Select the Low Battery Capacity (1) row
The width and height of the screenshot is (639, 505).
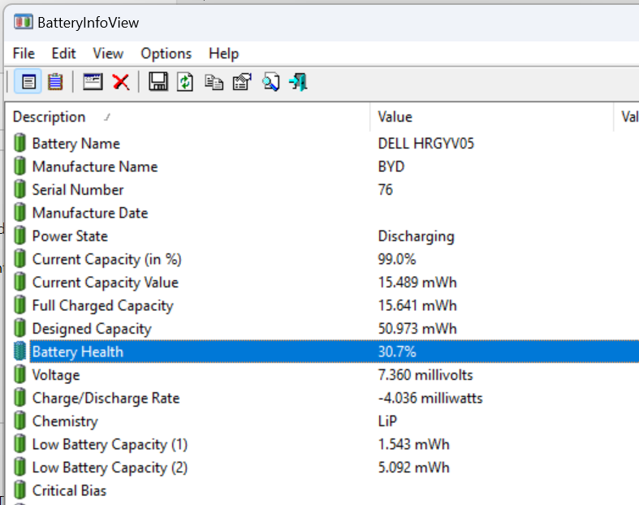pos(322,444)
